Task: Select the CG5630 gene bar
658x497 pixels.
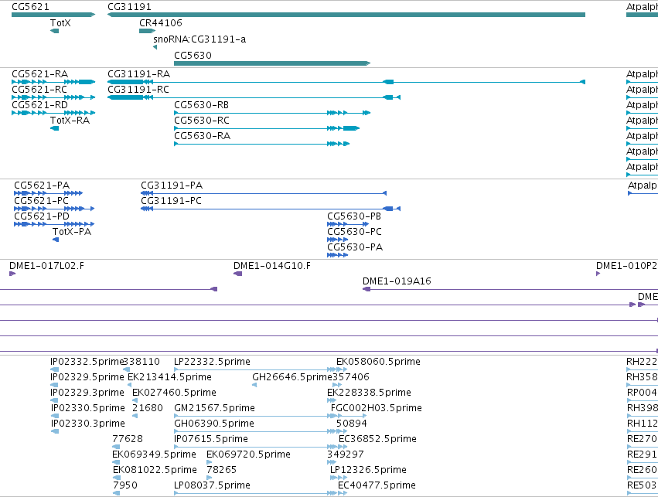Action: click(x=272, y=63)
